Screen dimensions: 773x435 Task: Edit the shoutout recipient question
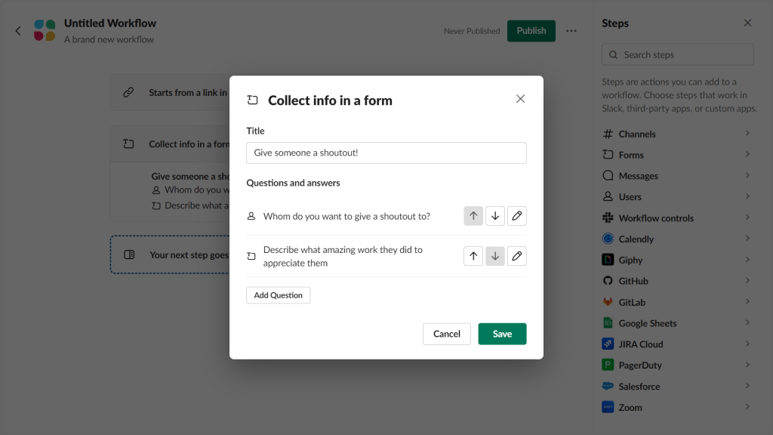(517, 215)
